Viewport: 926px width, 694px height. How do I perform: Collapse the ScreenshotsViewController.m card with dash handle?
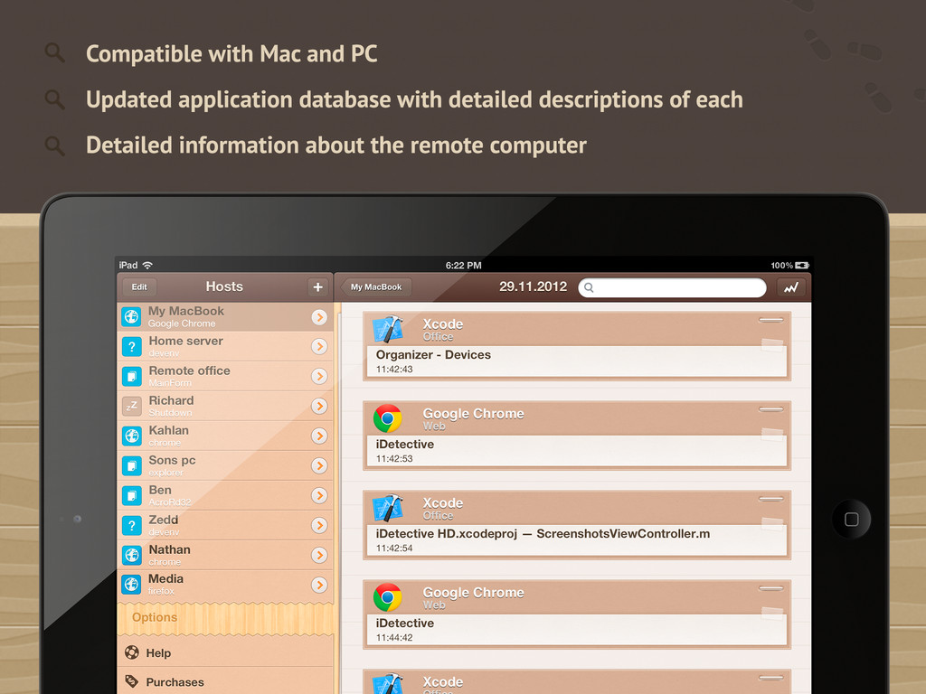click(x=770, y=499)
